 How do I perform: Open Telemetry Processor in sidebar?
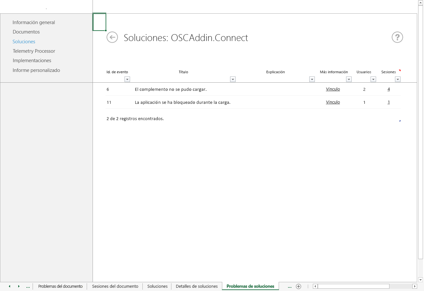coord(34,51)
